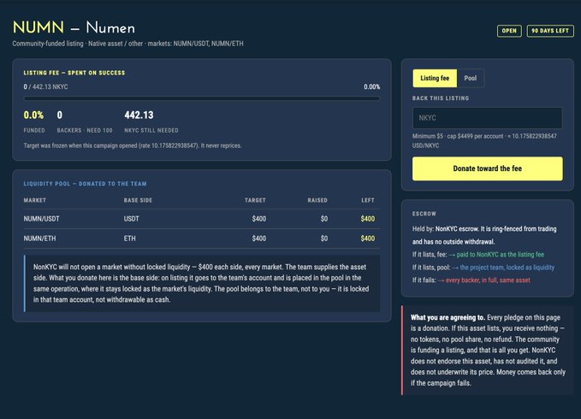Click the MARKET column header
The width and height of the screenshot is (581, 419).
tap(35, 200)
